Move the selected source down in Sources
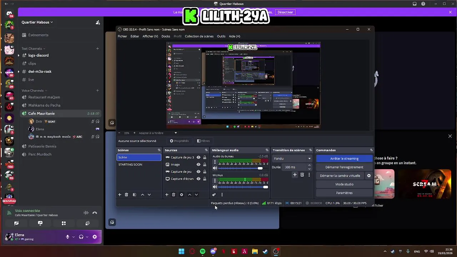Viewport: 457px width, 257px height. click(196, 195)
